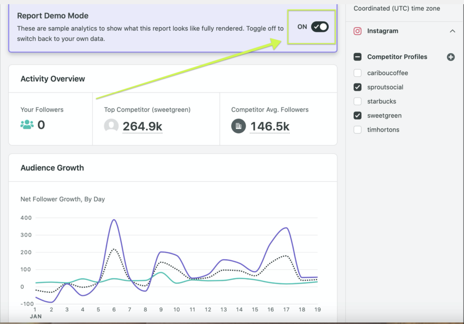Click the avatar icon next to Top Competitor
464x324 pixels.
tap(111, 126)
